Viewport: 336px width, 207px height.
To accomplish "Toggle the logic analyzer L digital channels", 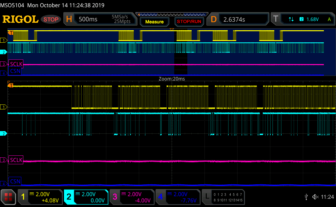I will point(223,197).
